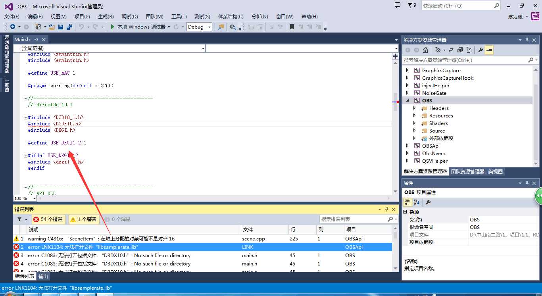Click the Navigate Backward arrow in the toolbar
Screen dimensions: 542x296
(x=13, y=27)
